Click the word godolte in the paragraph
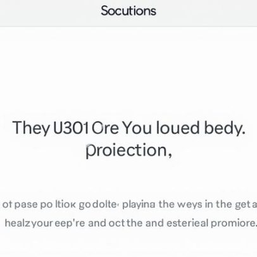The height and width of the screenshot is (257, 257). [x=97, y=204]
